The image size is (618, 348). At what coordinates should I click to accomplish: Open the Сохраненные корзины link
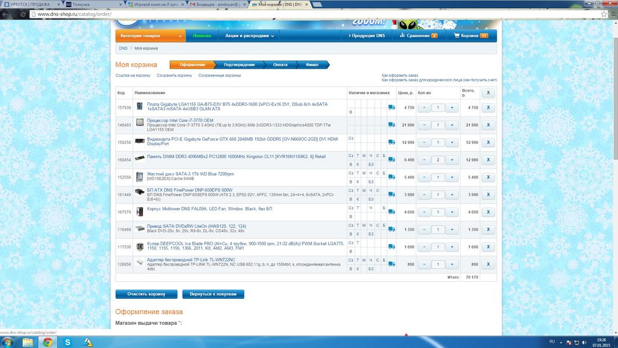220,75
